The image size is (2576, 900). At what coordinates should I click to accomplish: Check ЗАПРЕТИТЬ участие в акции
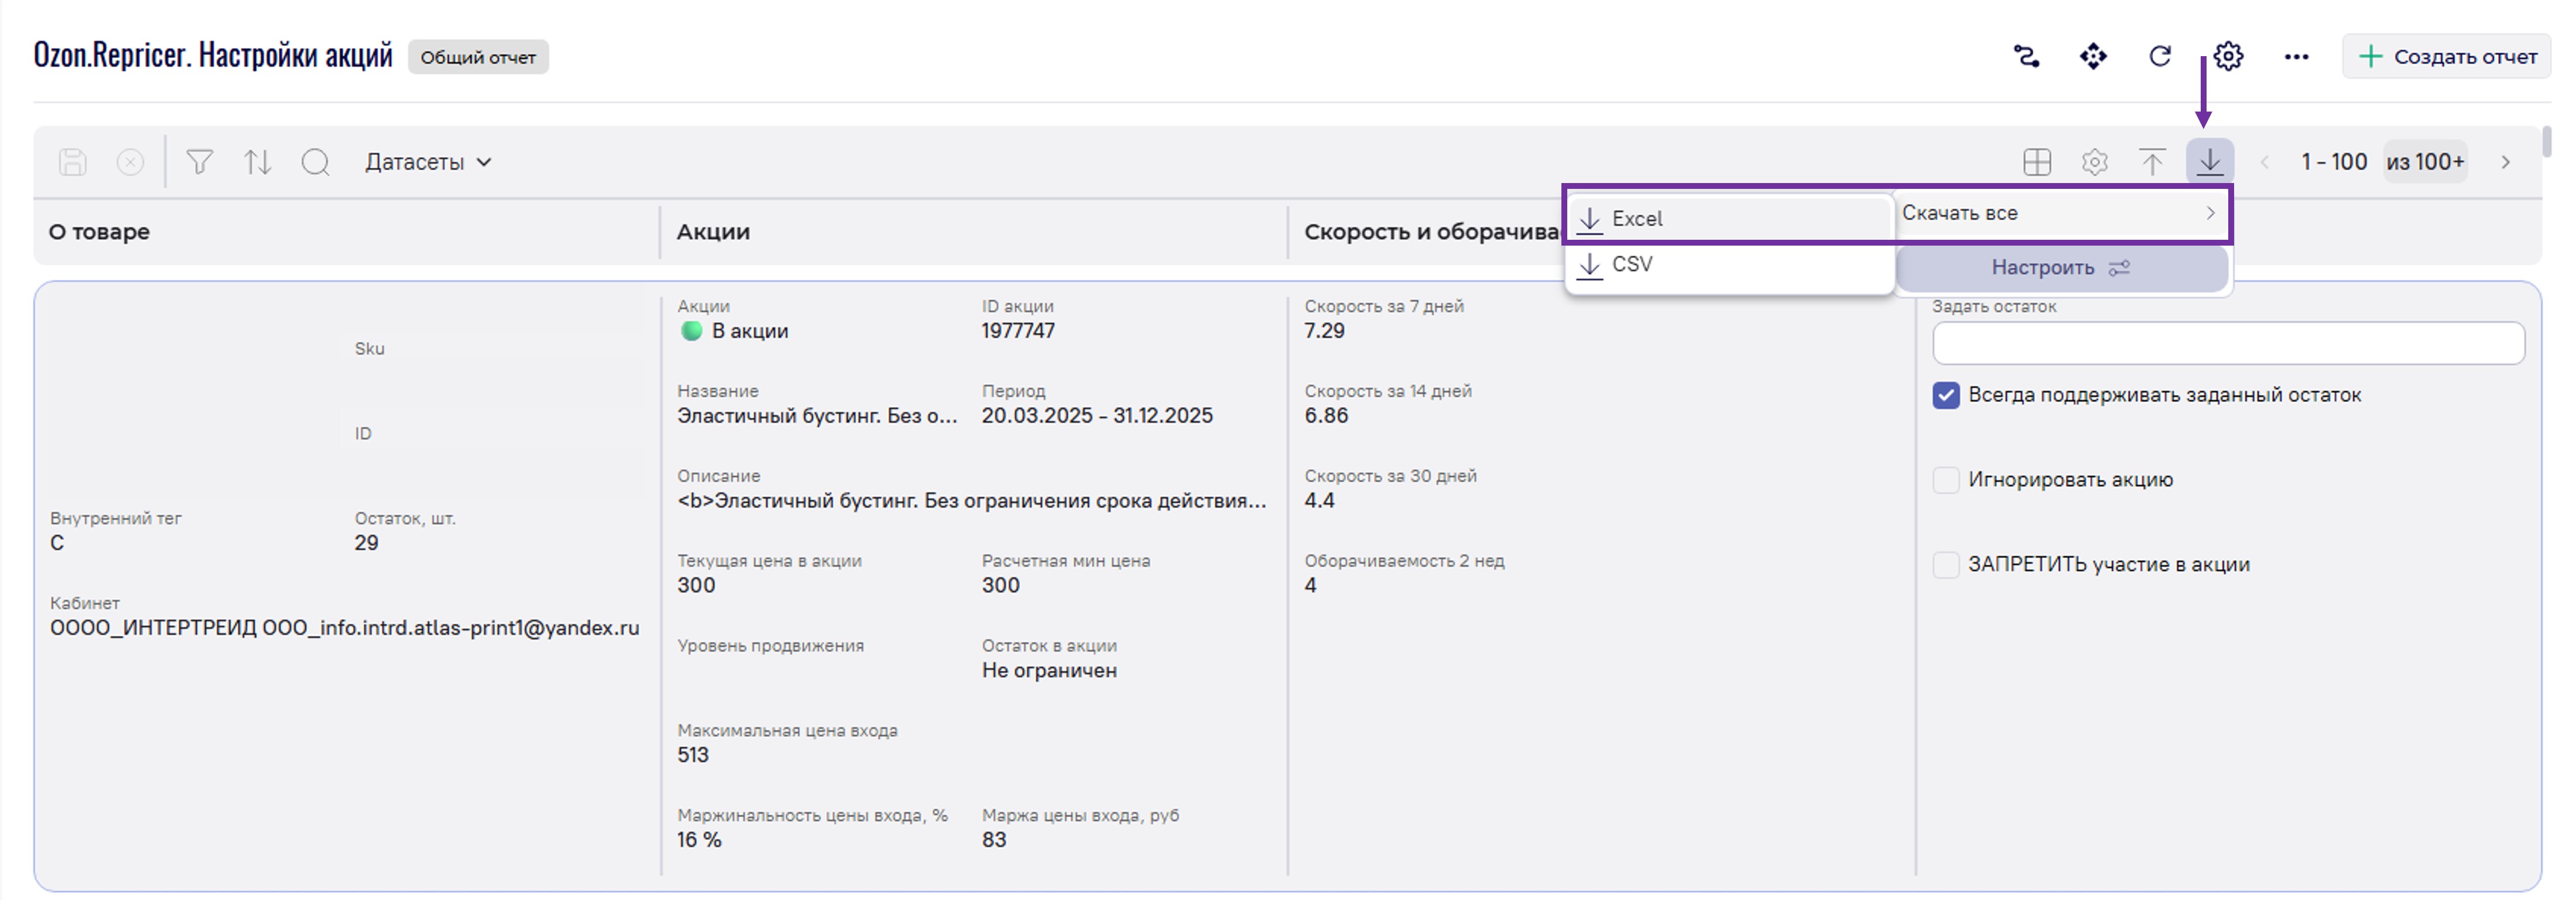click(x=1946, y=564)
